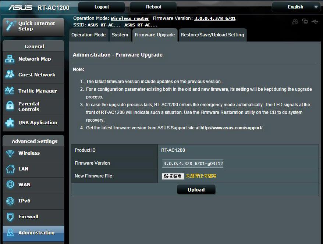Screen dimensions: 323x244
Task: Click the Traffic Manager graph icon
Action: point(10,90)
